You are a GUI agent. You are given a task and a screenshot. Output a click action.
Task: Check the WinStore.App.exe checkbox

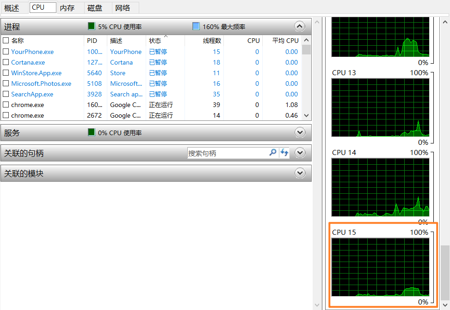(6, 73)
